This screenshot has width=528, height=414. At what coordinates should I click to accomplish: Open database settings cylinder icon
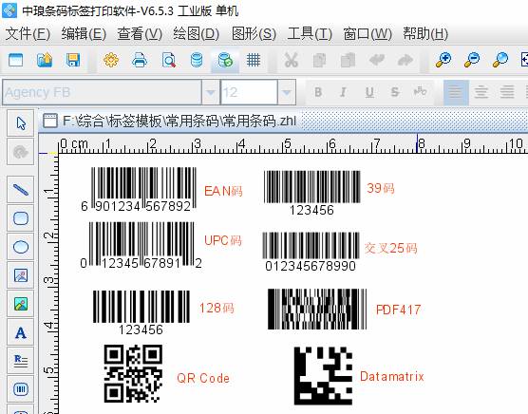point(197,60)
